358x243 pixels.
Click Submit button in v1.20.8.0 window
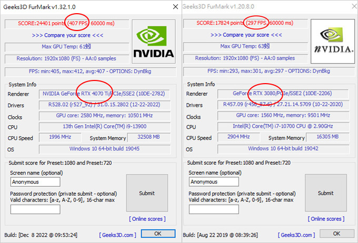[x=326, y=193]
